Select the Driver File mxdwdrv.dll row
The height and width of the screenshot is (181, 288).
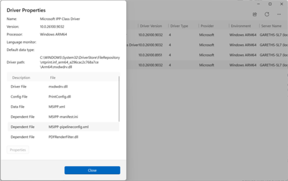coord(63,86)
